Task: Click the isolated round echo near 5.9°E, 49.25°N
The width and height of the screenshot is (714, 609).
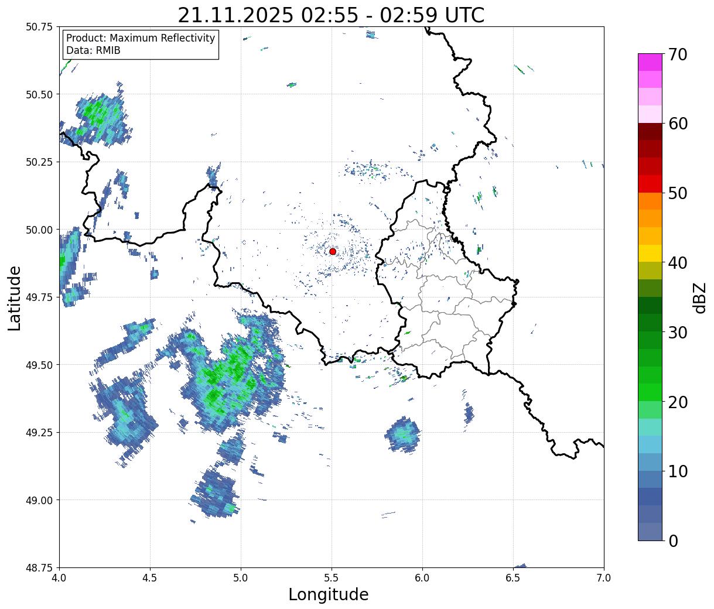Action: [403, 434]
